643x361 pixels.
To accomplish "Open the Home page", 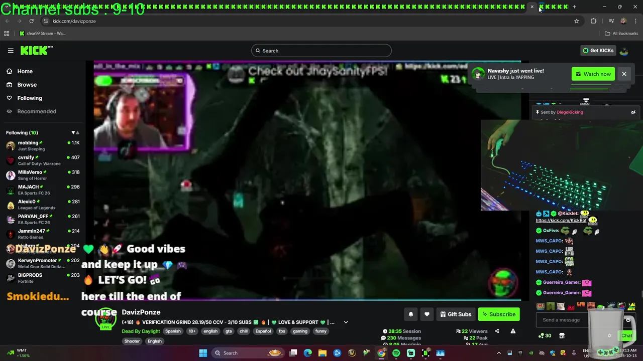I will tap(25, 71).
